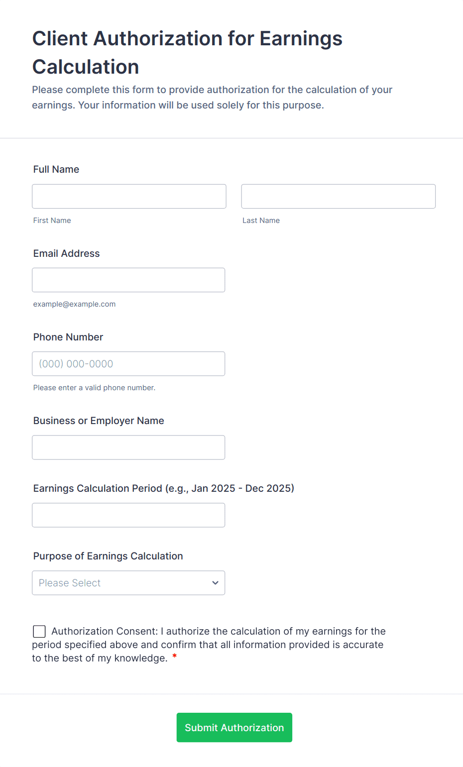Click the Business or Employer Name label
The image size is (463, 767).
click(x=99, y=421)
